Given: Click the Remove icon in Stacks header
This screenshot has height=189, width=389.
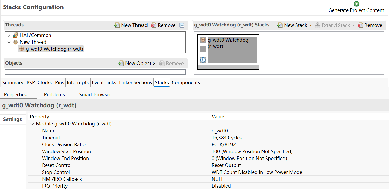Looking at the screenshot, I should pos(360,25).
